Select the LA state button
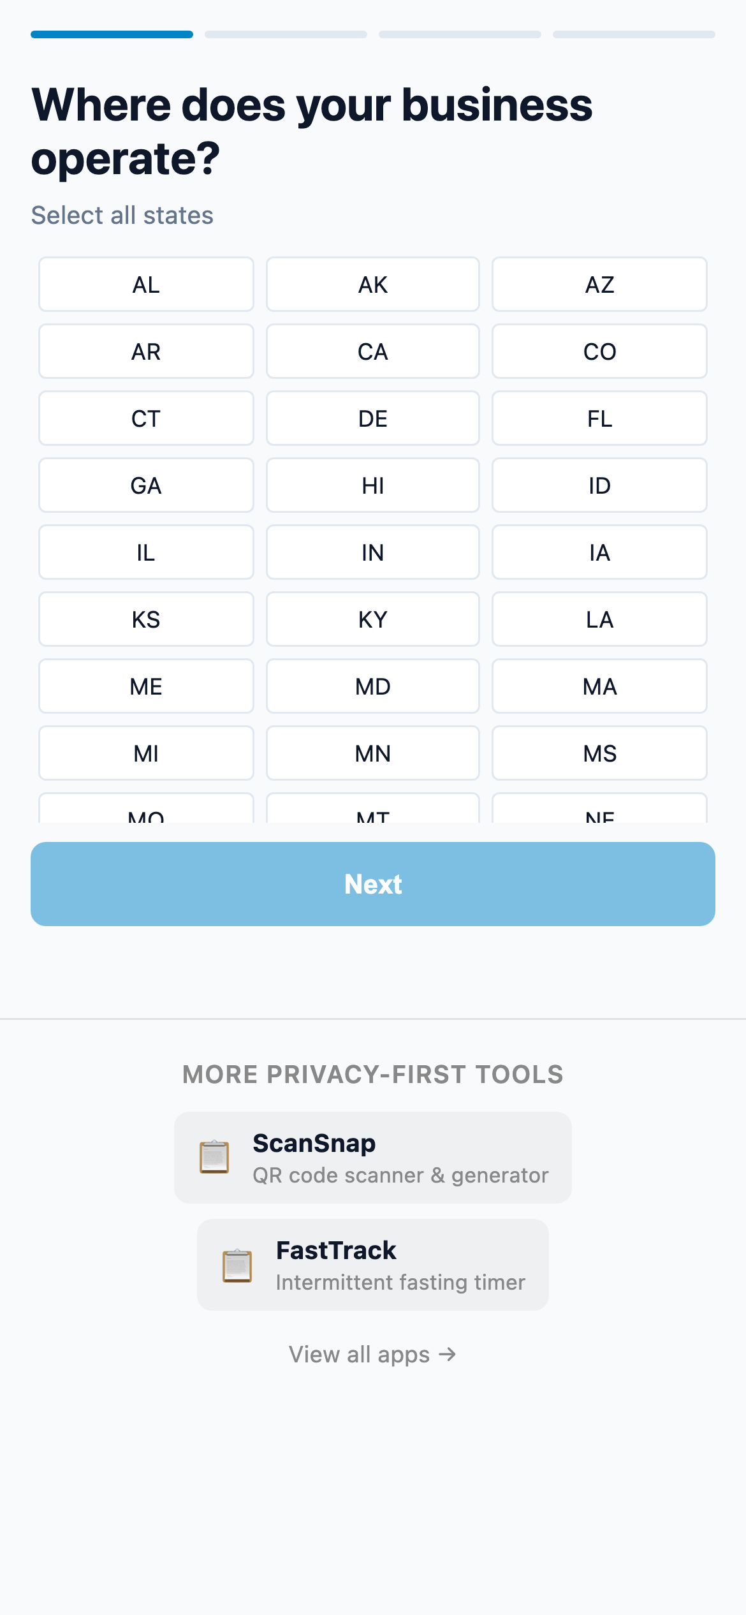 click(599, 619)
